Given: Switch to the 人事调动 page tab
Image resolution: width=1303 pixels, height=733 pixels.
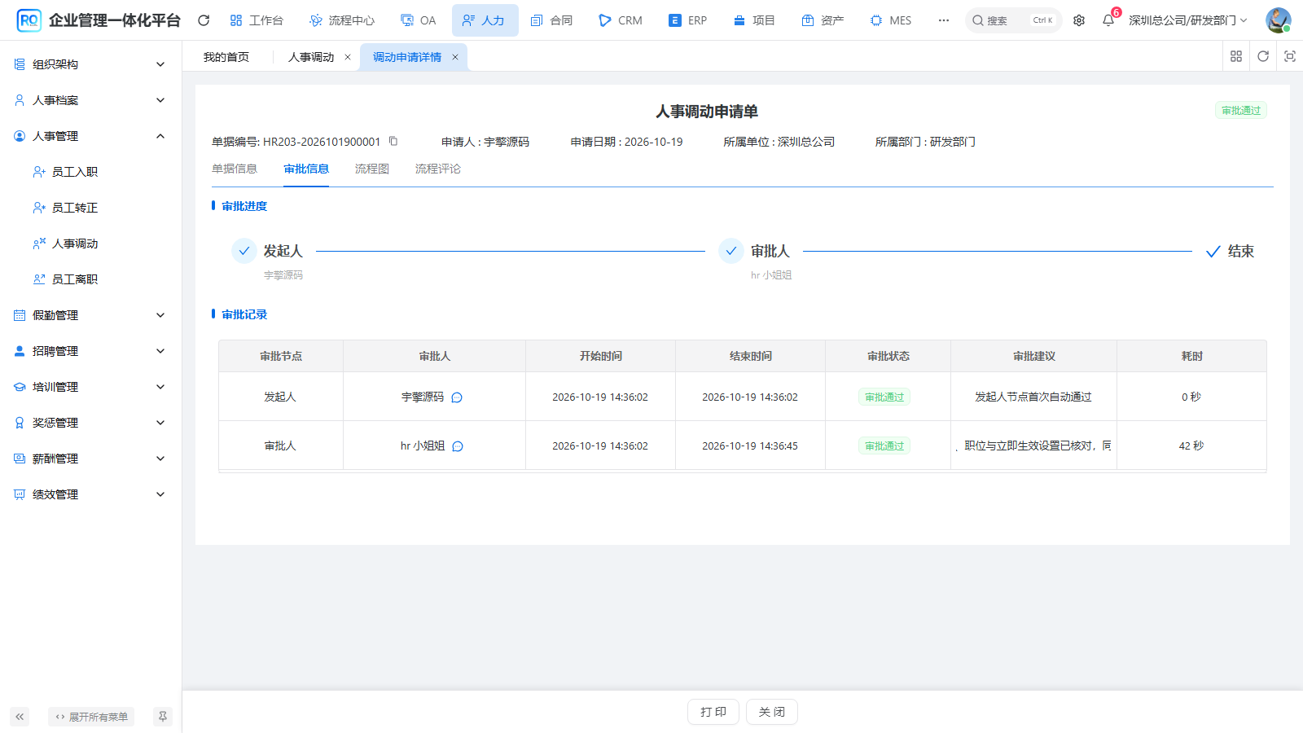Looking at the screenshot, I should 311,57.
